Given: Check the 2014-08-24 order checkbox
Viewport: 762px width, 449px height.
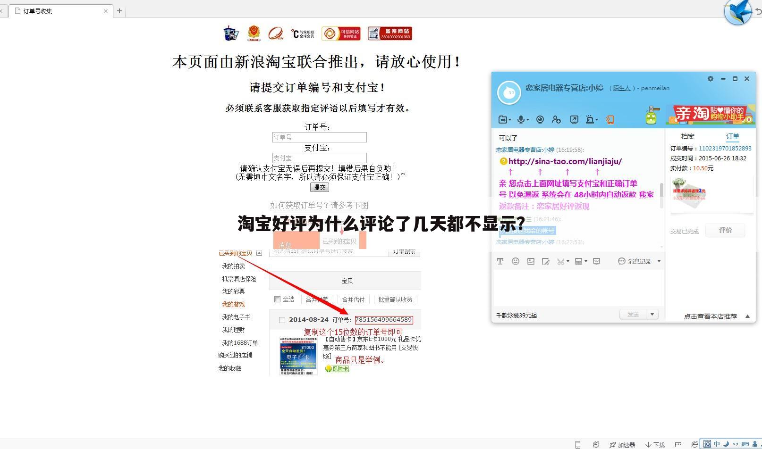Looking at the screenshot, I should (282, 320).
